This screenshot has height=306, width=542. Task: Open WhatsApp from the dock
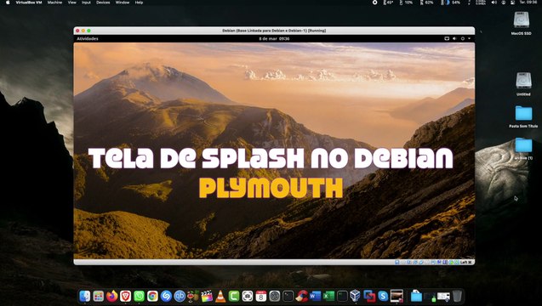[139, 296]
